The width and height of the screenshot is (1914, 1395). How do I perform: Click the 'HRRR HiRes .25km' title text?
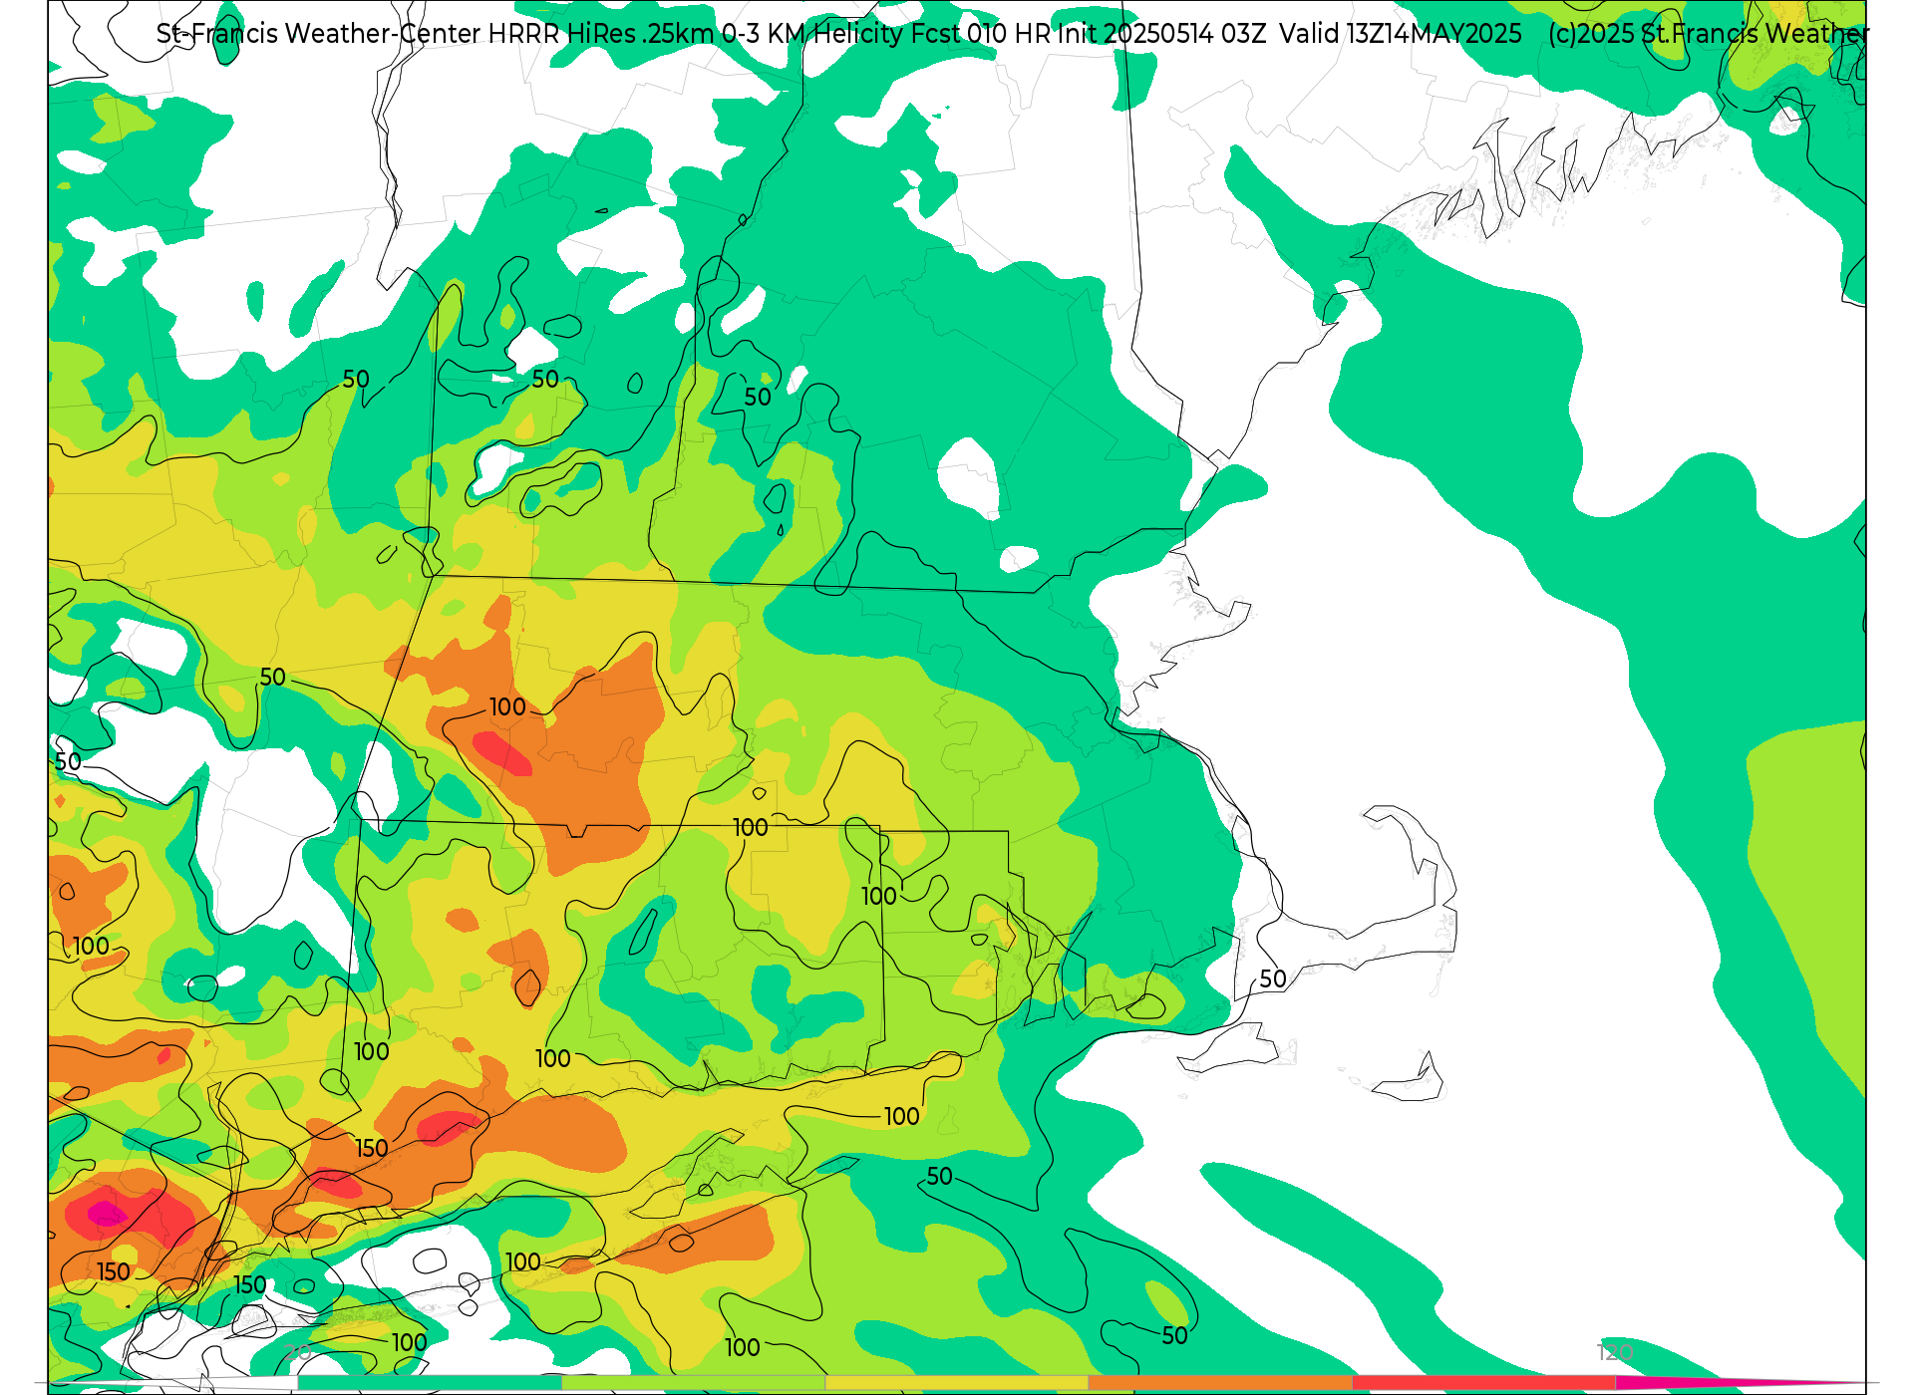[601, 34]
